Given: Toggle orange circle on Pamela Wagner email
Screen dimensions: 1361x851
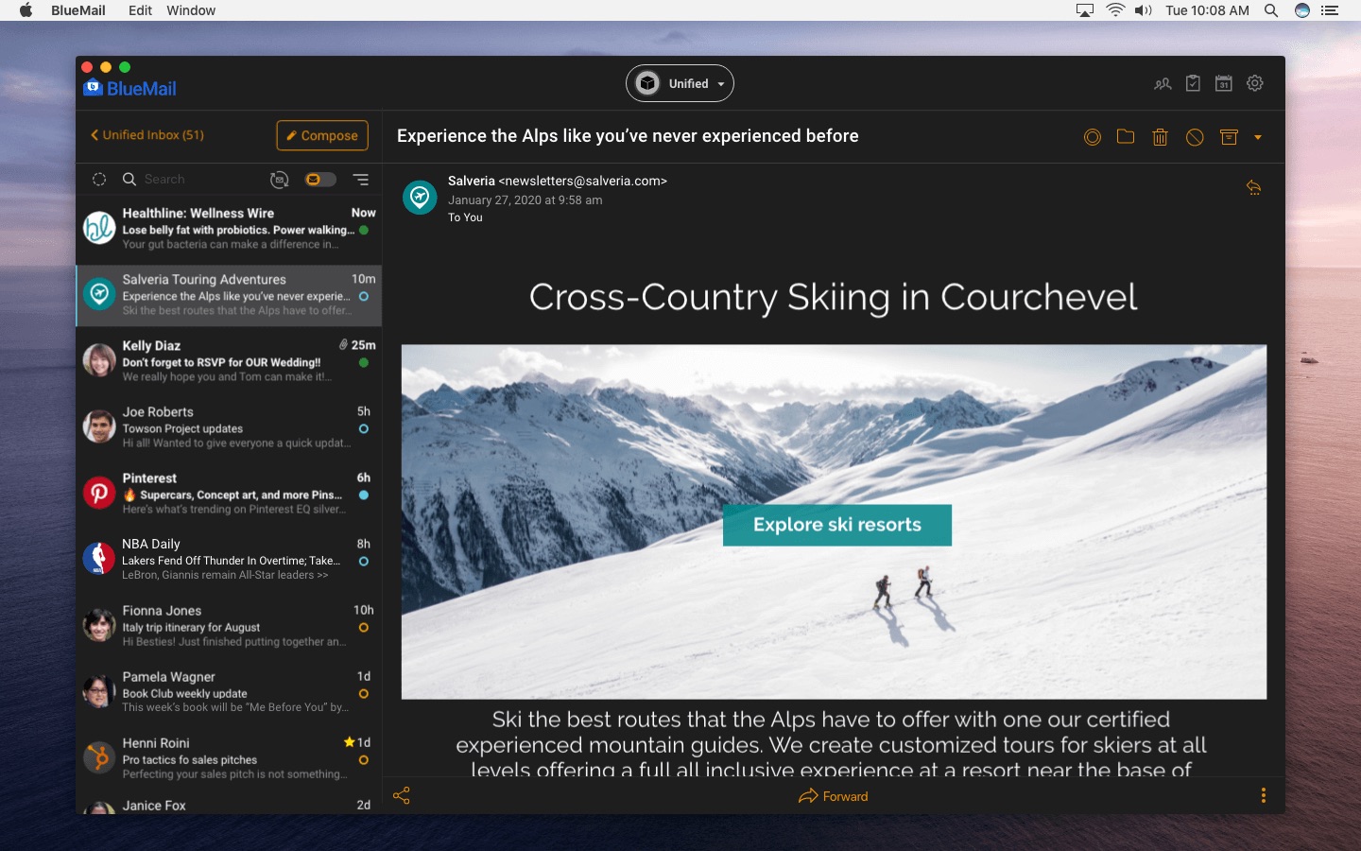Looking at the screenshot, I should 364,693.
